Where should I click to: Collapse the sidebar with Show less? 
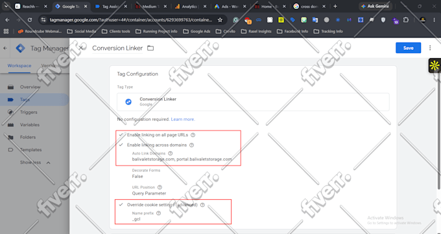[x=35, y=162]
